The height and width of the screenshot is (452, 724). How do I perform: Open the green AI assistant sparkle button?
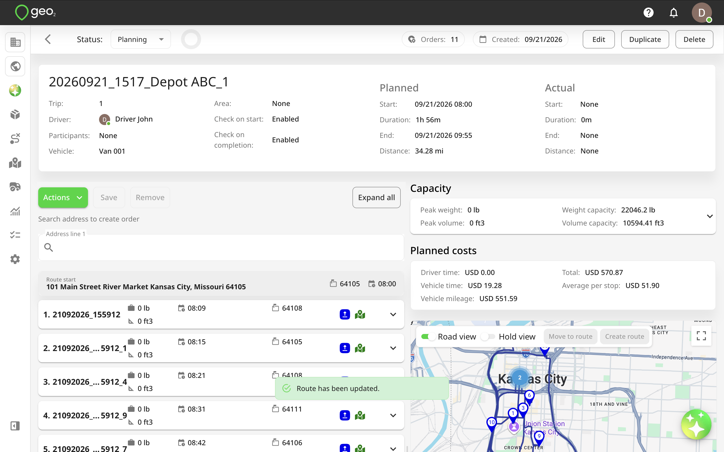(x=696, y=424)
